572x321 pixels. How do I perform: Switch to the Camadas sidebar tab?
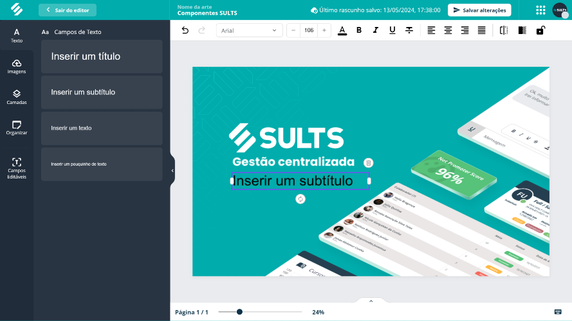point(17,97)
